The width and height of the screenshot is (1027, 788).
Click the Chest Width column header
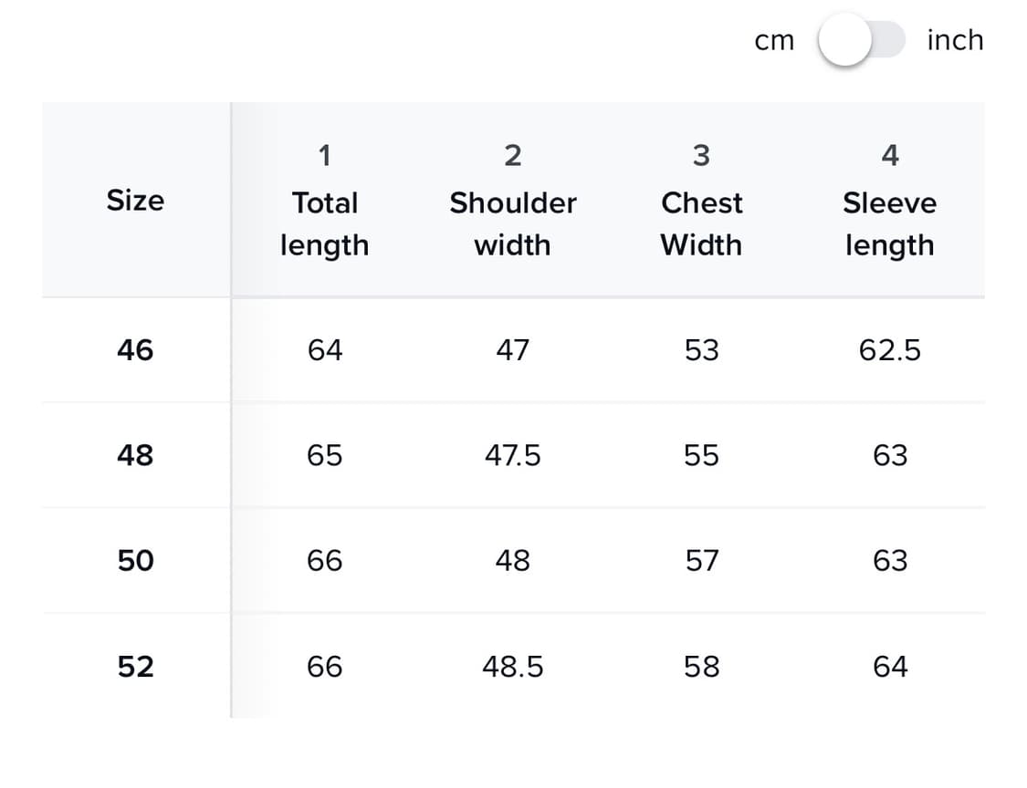pyautogui.click(x=701, y=223)
